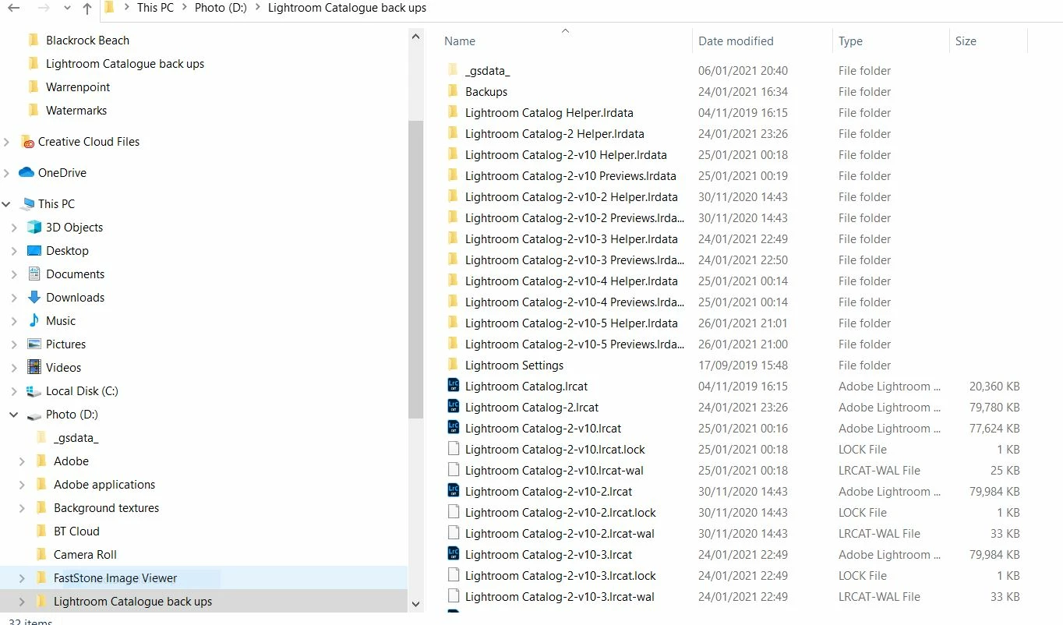Click the Desktop icon in navigation pane
1063x625 pixels.
pyautogui.click(x=34, y=251)
